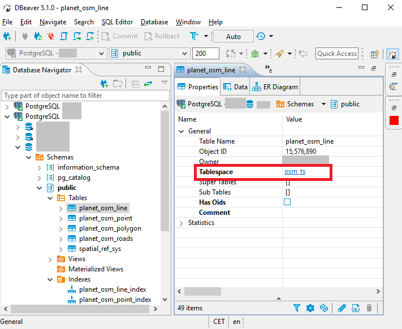Select the planet_osm_polygon table
402x329 pixels.
pyautogui.click(x=110, y=228)
